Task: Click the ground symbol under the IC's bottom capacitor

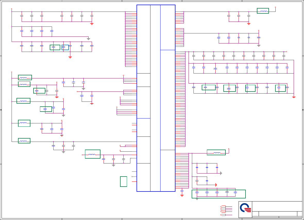Action: tap(182, 196)
